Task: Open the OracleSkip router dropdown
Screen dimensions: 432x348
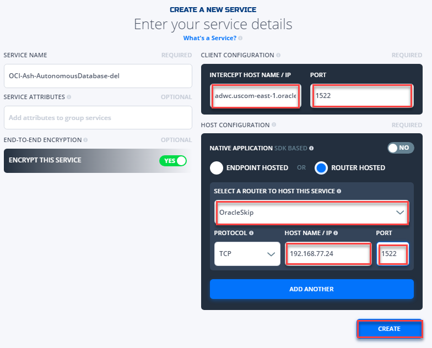Action: point(312,213)
